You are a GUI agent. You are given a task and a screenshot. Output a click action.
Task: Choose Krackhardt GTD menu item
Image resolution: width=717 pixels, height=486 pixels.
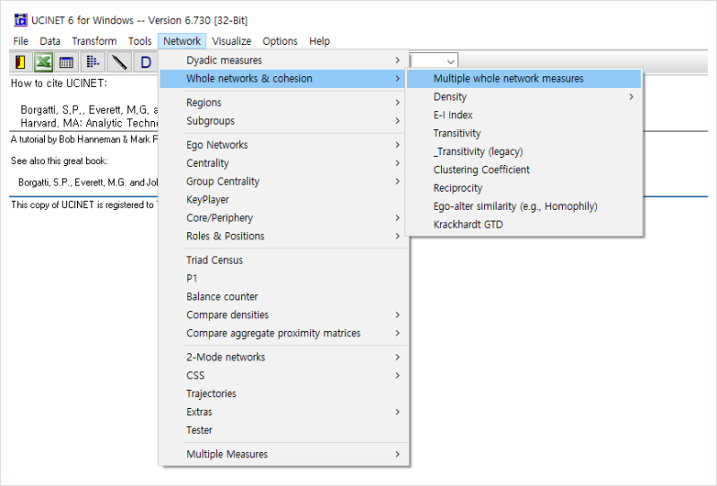(x=524, y=225)
